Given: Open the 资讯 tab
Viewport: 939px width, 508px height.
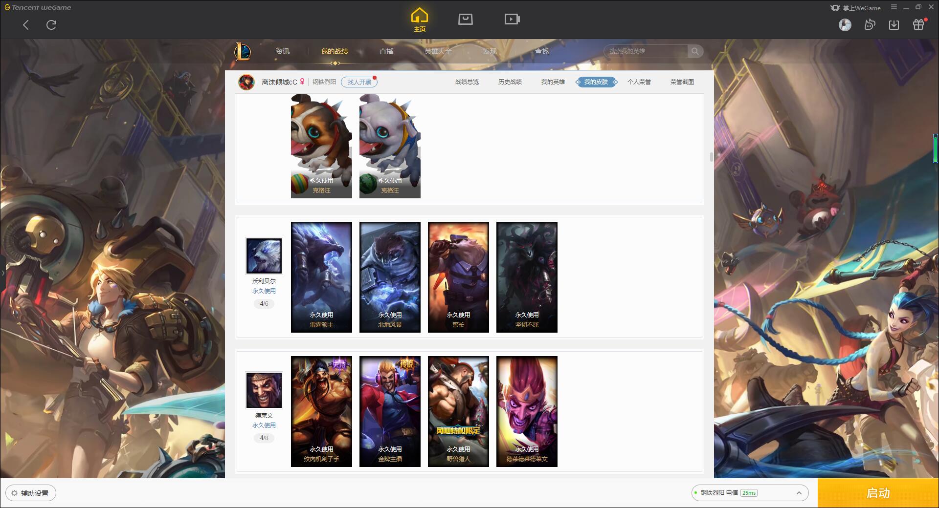Looking at the screenshot, I should 282,51.
